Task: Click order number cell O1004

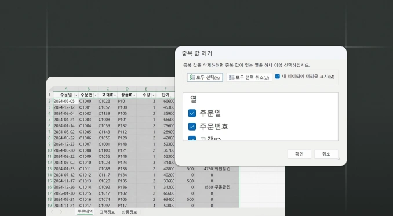Action: click(88, 126)
